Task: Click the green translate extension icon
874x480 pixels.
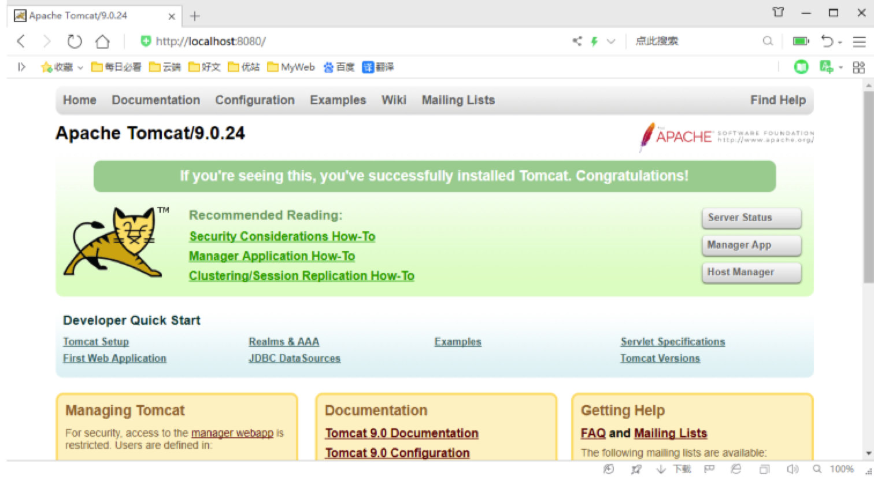Action: point(827,67)
